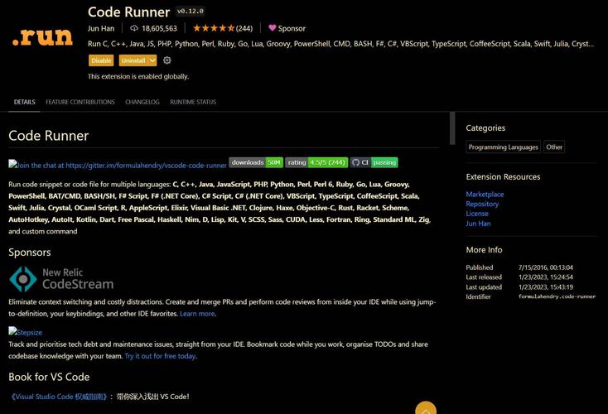Click the Code Runner .run logo

tap(42, 37)
